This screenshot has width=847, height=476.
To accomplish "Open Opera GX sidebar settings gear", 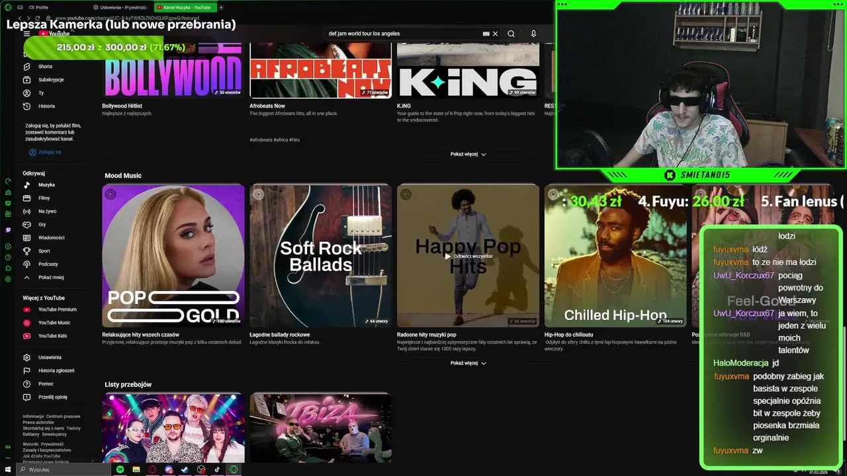I will (x=8, y=280).
